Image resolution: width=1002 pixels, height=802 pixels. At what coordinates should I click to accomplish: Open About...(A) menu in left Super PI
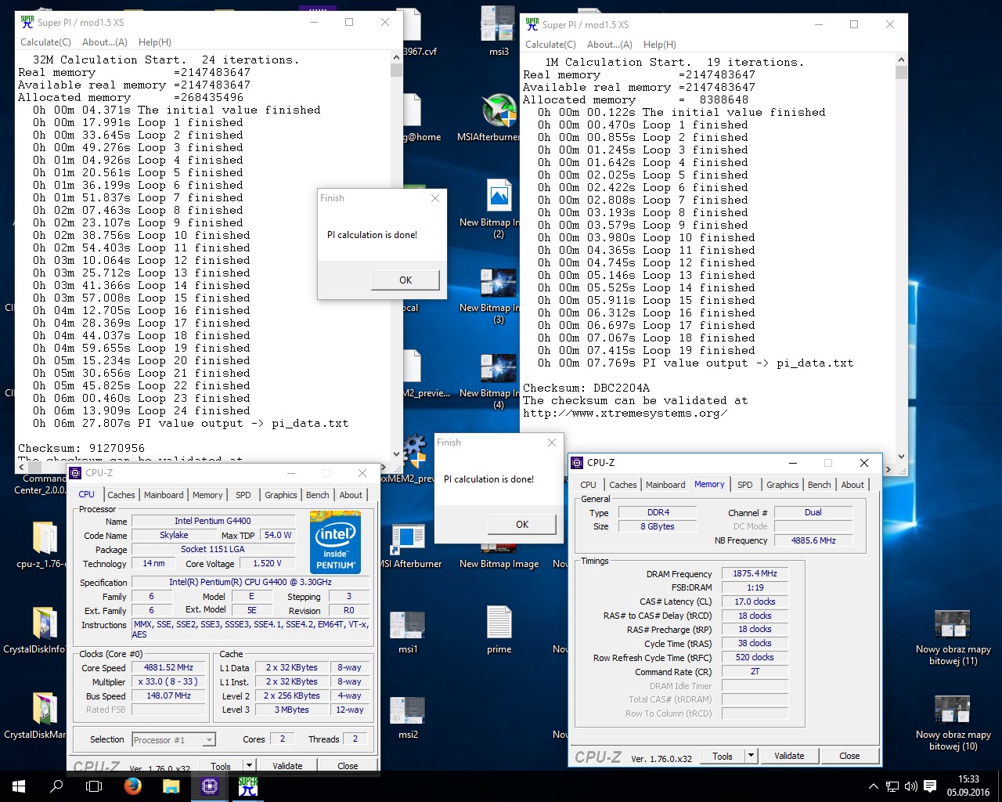104,42
